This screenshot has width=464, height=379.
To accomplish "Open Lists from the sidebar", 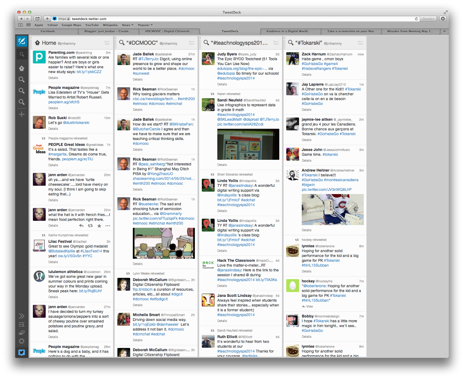I will pos(22,325).
